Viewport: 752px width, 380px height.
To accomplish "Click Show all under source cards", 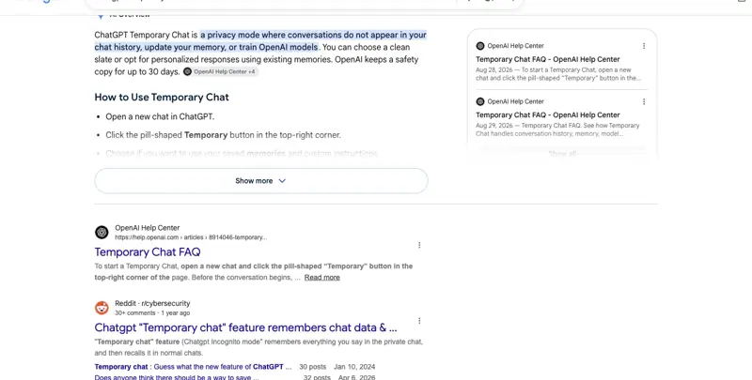I will 562,154.
